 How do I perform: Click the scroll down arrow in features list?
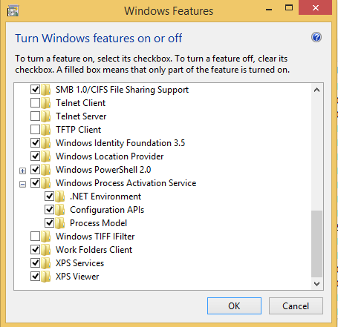pyautogui.click(x=316, y=283)
